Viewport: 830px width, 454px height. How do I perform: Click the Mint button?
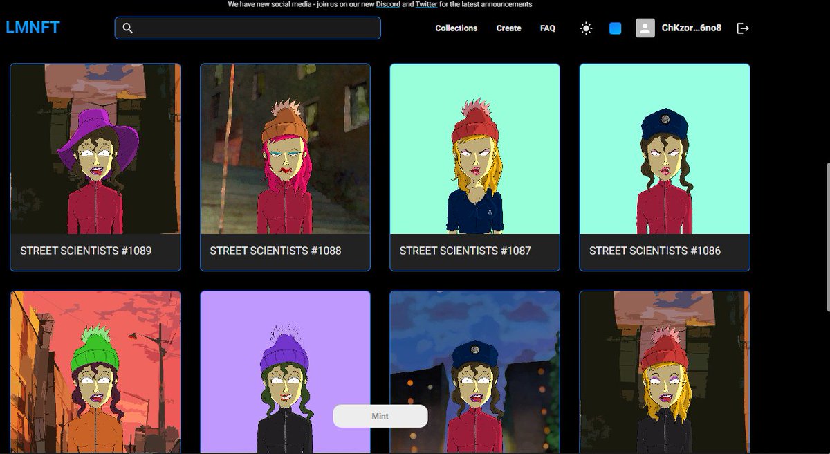click(x=380, y=416)
